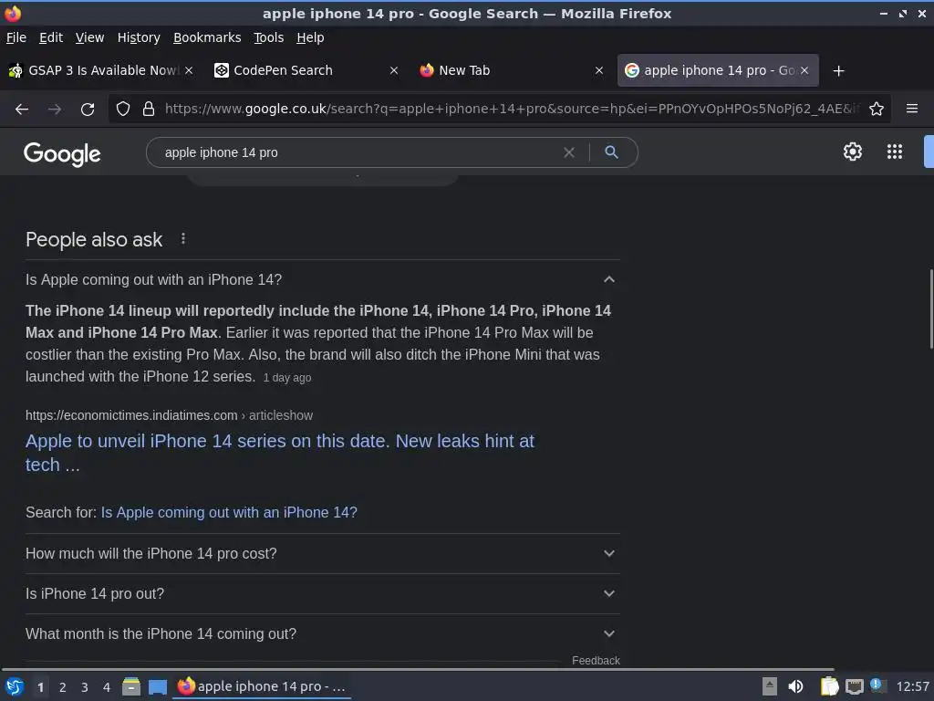Open the Google apps grid

895,152
